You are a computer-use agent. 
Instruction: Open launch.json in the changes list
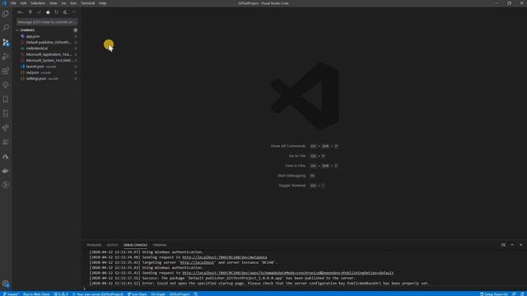pos(35,67)
